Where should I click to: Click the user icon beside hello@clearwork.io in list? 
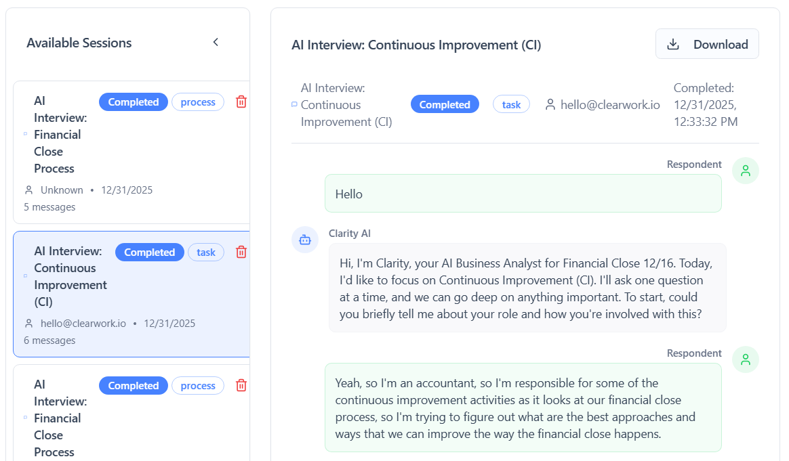(28, 324)
